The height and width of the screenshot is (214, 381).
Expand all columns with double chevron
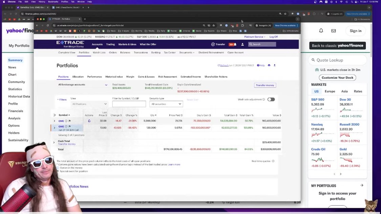(55, 115)
